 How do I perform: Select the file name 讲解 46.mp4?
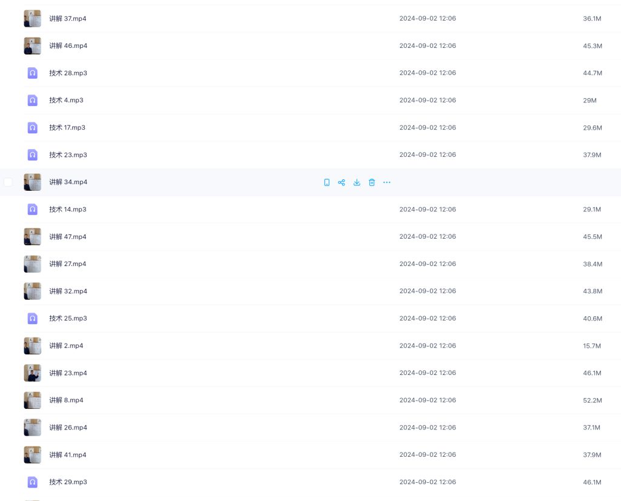click(68, 46)
